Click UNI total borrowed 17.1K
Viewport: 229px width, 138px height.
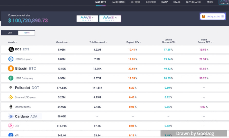(97, 126)
